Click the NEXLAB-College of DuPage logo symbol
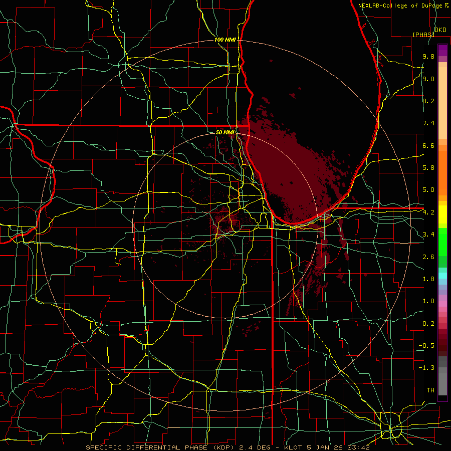Image resolution: width=451 pixels, height=451 pixels. point(446,5)
